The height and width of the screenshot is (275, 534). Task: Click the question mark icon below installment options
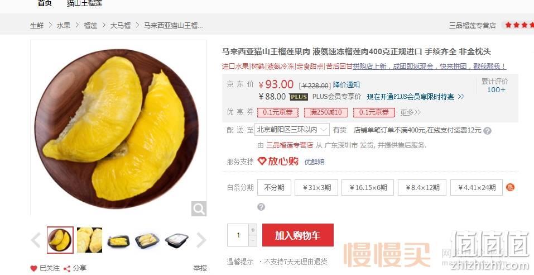point(261,207)
